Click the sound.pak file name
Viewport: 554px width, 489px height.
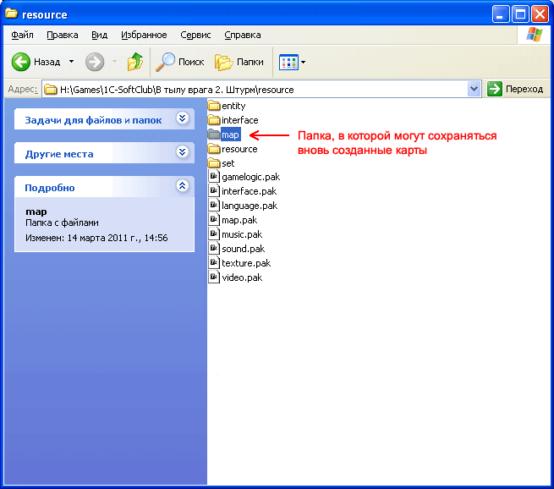(x=243, y=249)
